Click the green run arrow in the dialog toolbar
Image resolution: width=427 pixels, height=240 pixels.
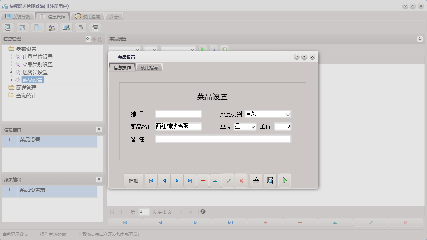click(x=284, y=180)
